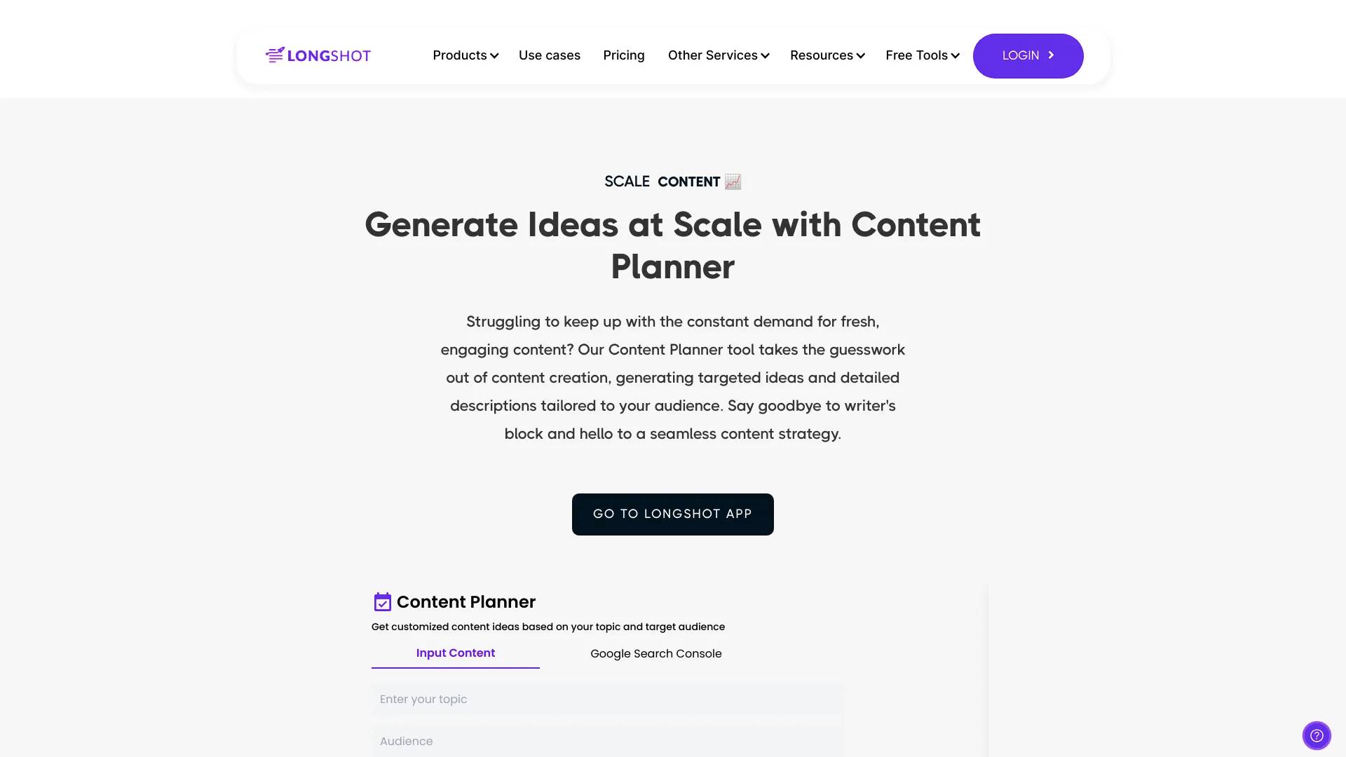This screenshot has height=757, width=1346.
Task: Open Use cases menu item
Action: pyautogui.click(x=549, y=55)
